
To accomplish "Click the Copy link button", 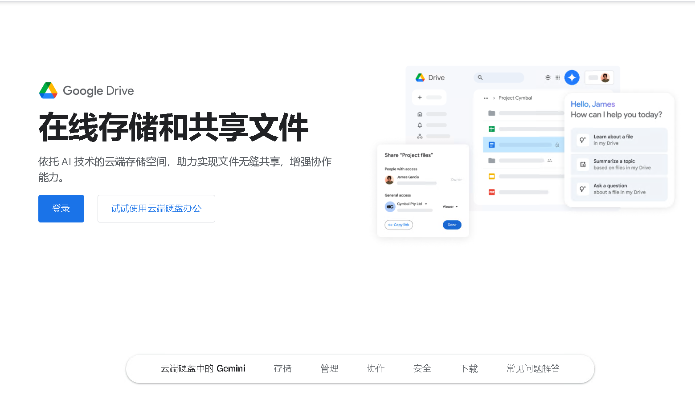I will [399, 225].
